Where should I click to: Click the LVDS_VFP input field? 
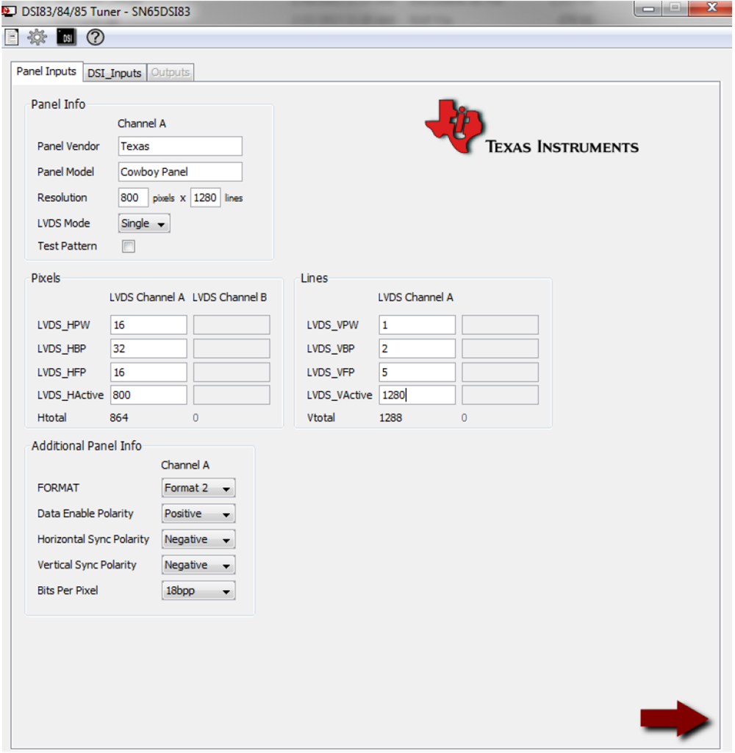click(x=417, y=372)
